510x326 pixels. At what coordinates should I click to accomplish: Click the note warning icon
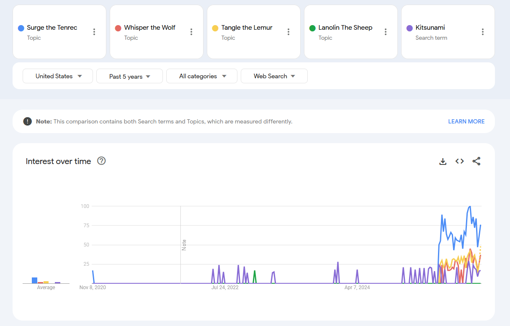[x=28, y=121]
